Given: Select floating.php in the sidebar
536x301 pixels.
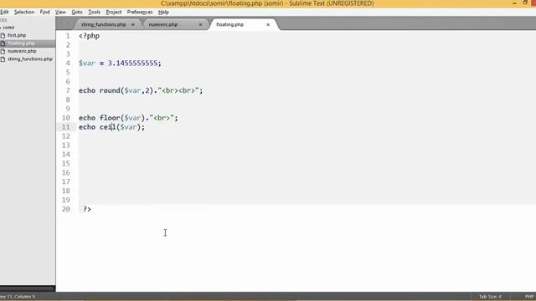Looking at the screenshot, I should tap(21, 43).
